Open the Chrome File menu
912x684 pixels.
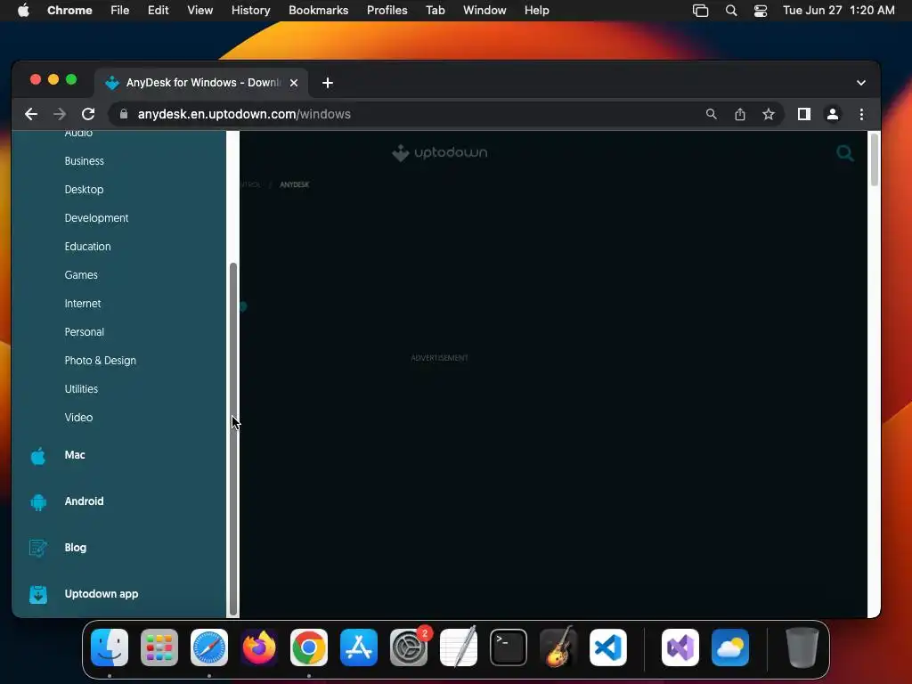120,11
